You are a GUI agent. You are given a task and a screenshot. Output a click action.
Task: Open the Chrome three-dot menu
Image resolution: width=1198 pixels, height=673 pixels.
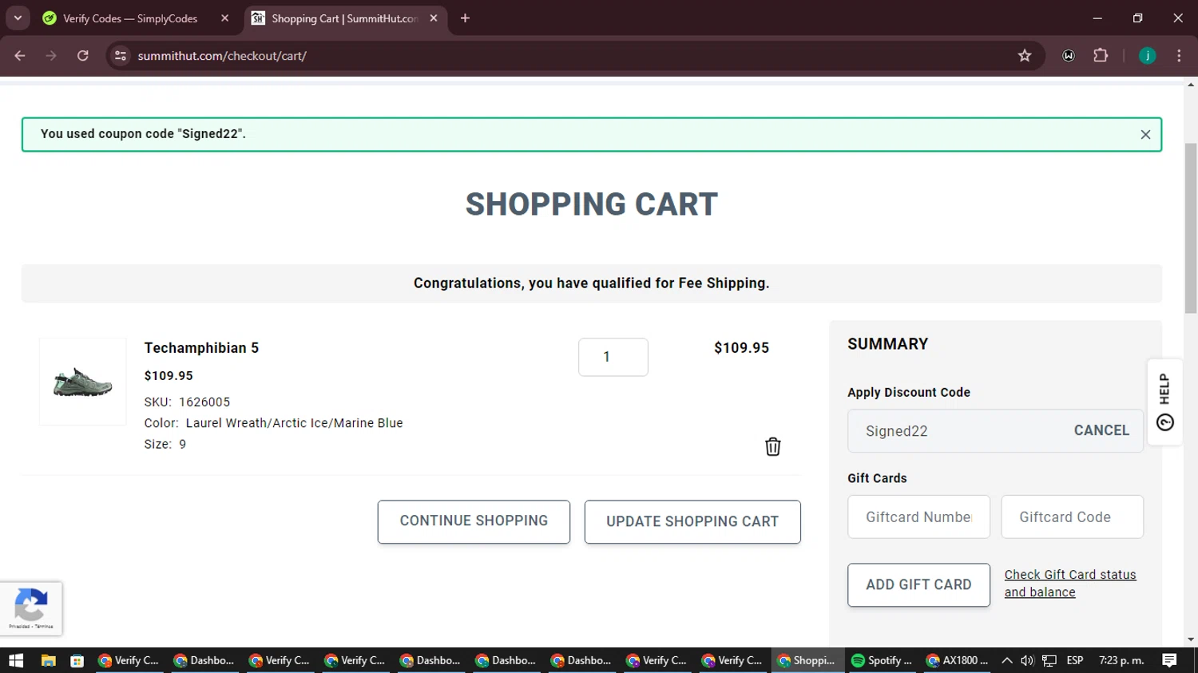[1179, 56]
